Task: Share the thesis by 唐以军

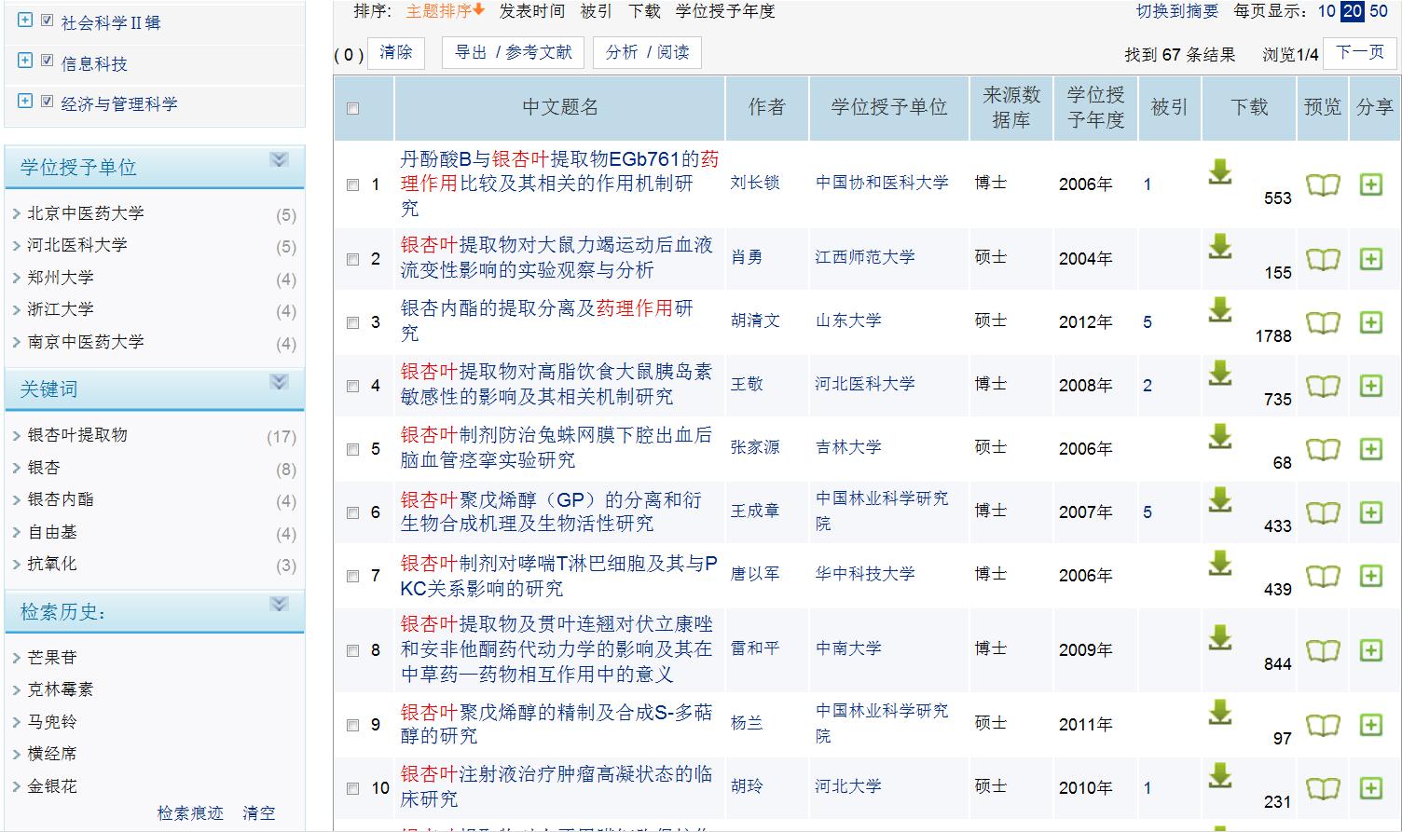Action: point(1370,576)
